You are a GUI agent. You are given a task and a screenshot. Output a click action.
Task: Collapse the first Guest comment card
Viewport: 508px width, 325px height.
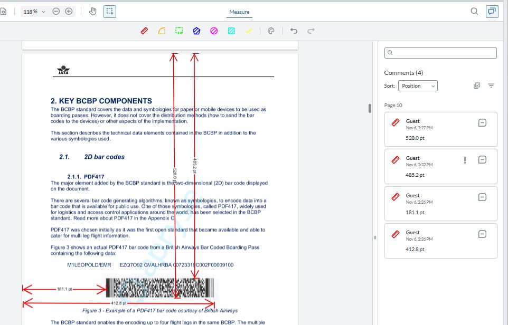tap(482, 122)
